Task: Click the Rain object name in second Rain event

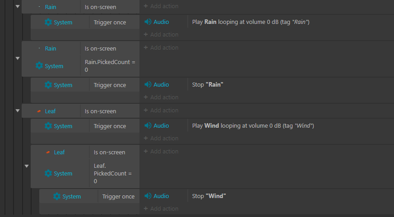Action: click(51, 48)
